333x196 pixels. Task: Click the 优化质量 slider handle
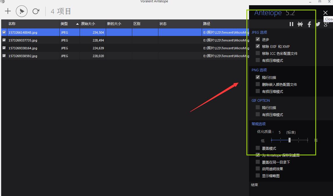[x=289, y=140]
